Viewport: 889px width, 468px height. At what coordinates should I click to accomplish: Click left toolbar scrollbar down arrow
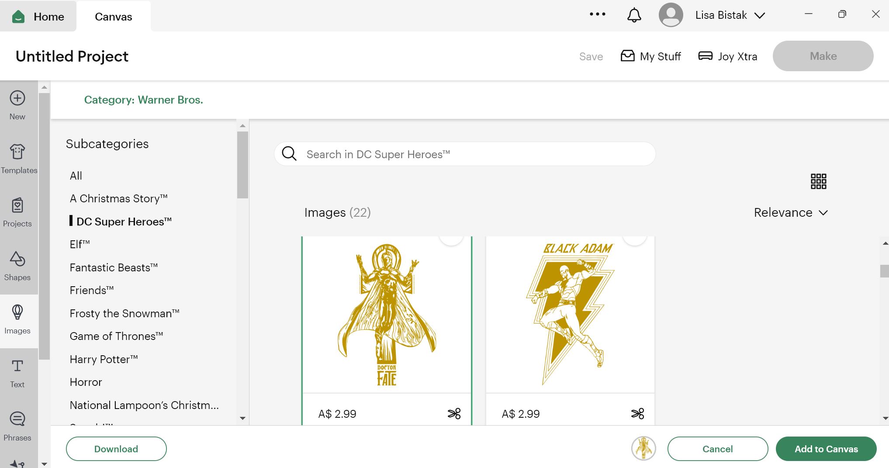pyautogui.click(x=44, y=464)
